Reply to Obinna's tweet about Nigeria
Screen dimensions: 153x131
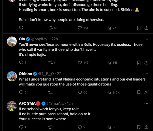[x=21, y=92]
